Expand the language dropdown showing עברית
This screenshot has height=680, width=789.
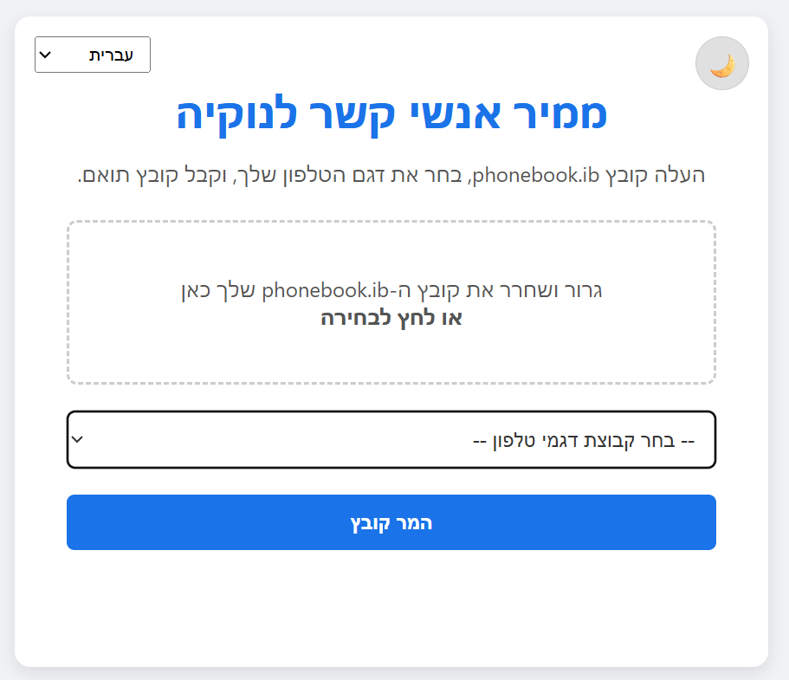coord(92,54)
